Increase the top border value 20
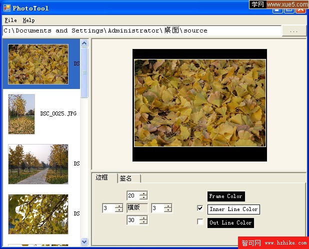The width and height of the screenshot is (309, 249). pos(143,193)
